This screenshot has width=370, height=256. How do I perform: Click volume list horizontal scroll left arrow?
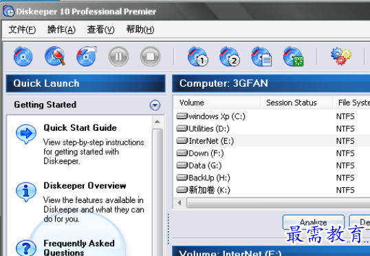(179, 202)
